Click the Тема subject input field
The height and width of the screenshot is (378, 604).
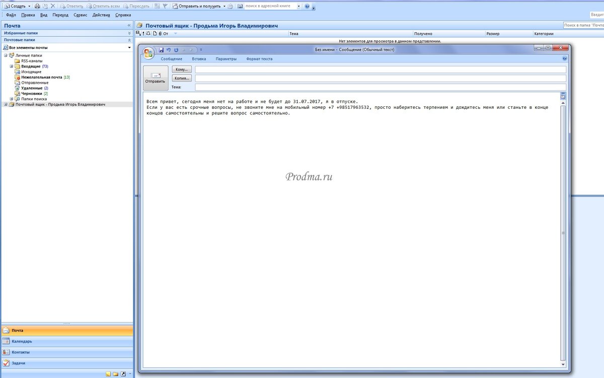click(381, 87)
